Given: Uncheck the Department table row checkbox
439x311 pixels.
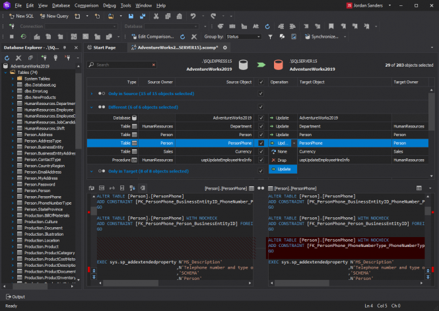Looking at the screenshot, I should pyautogui.click(x=261, y=126).
